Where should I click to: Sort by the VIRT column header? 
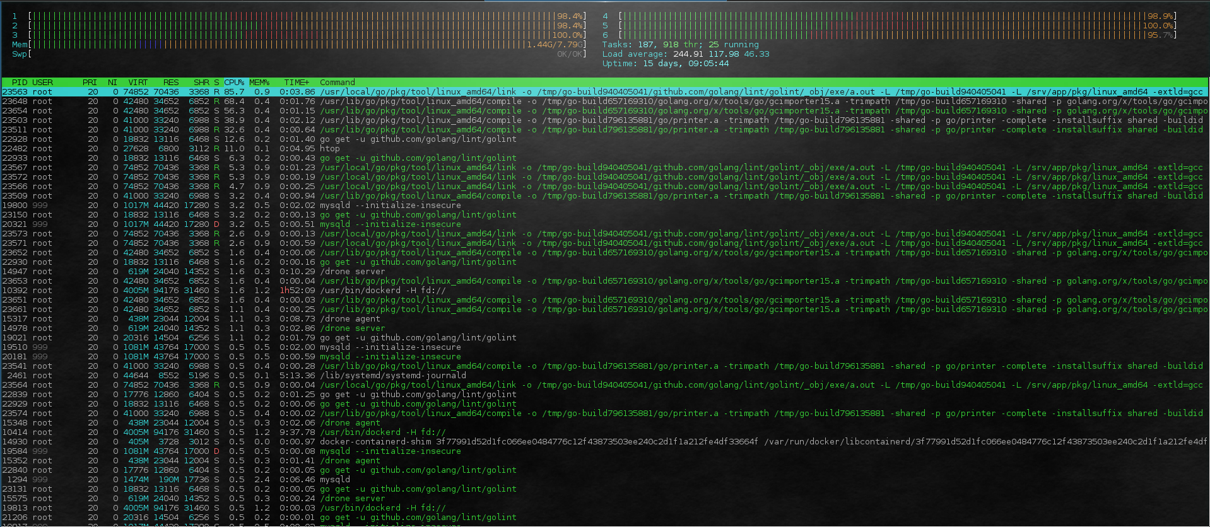click(138, 83)
